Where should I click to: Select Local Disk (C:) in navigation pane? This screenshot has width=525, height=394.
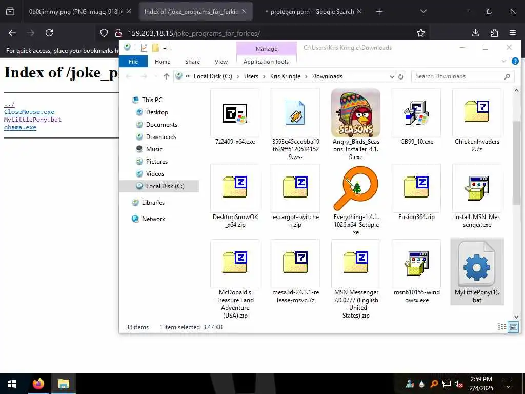click(x=159, y=186)
